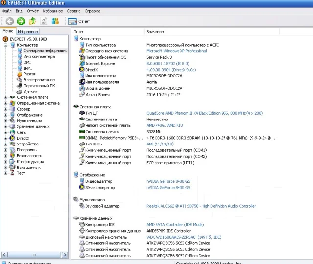Click the База данных icon in tree

click(12, 167)
